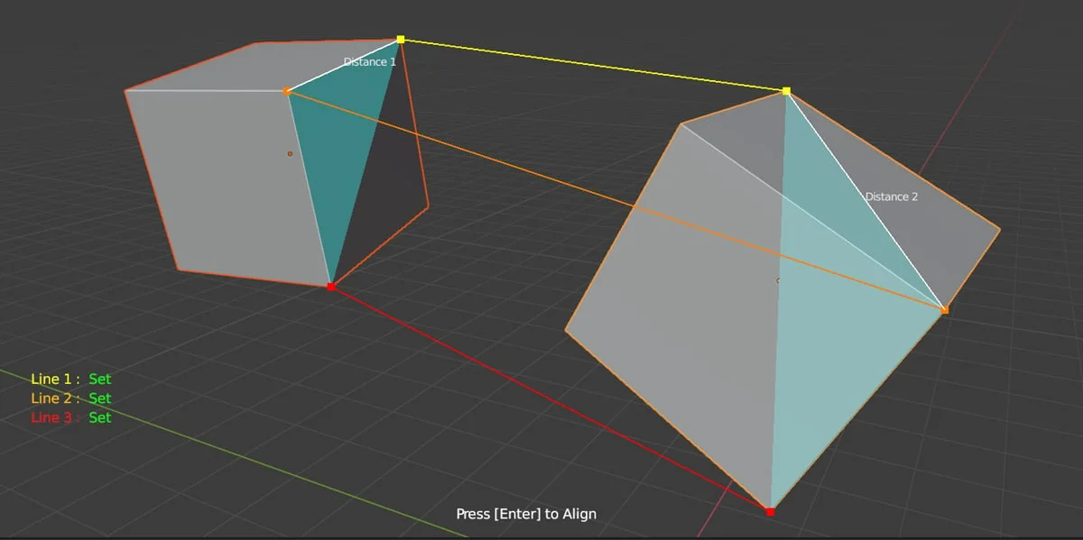This screenshot has height=540, width=1083.
Task: Click the left cube's gray front face
Action: point(226,180)
